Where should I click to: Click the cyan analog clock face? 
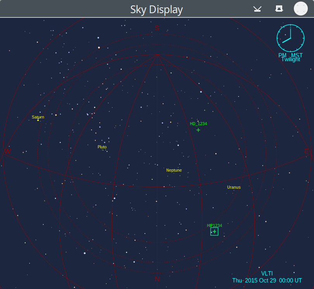coord(290,38)
